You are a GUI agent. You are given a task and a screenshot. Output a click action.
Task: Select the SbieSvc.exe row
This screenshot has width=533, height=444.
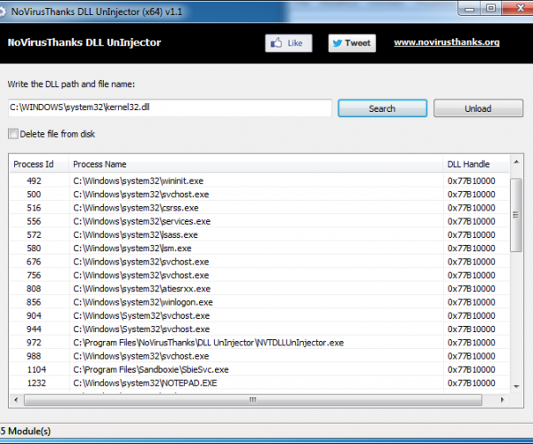click(x=259, y=369)
